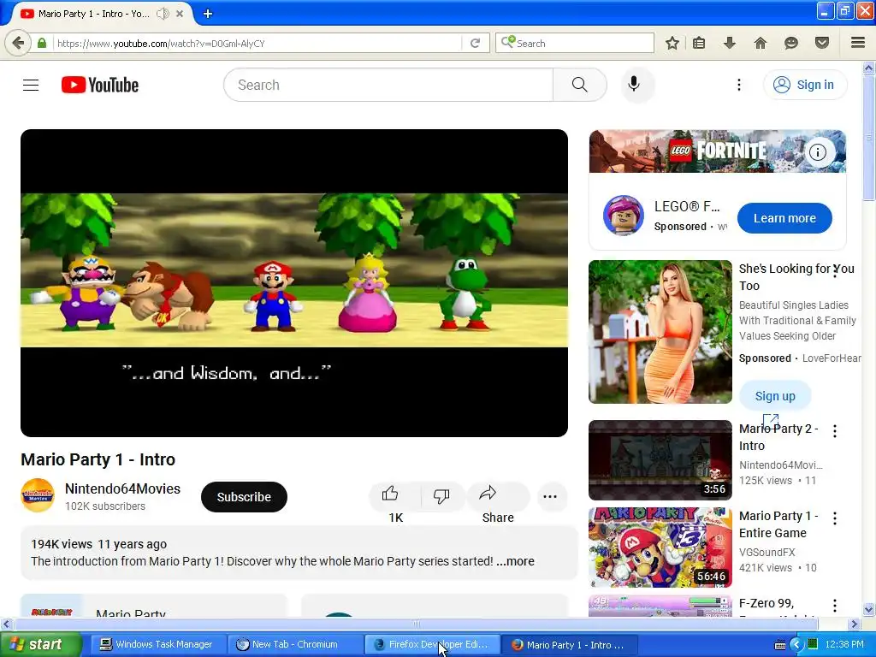This screenshot has height=657, width=876.
Task: Go to the YouTube home logo
Action: [x=100, y=85]
